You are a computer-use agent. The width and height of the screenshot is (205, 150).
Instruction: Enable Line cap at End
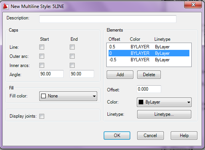tap(72, 47)
